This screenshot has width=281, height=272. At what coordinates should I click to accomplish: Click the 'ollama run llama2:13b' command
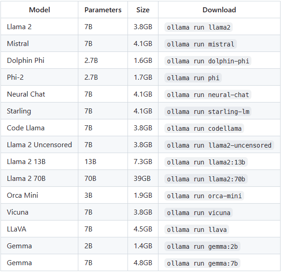pyautogui.click(x=206, y=162)
